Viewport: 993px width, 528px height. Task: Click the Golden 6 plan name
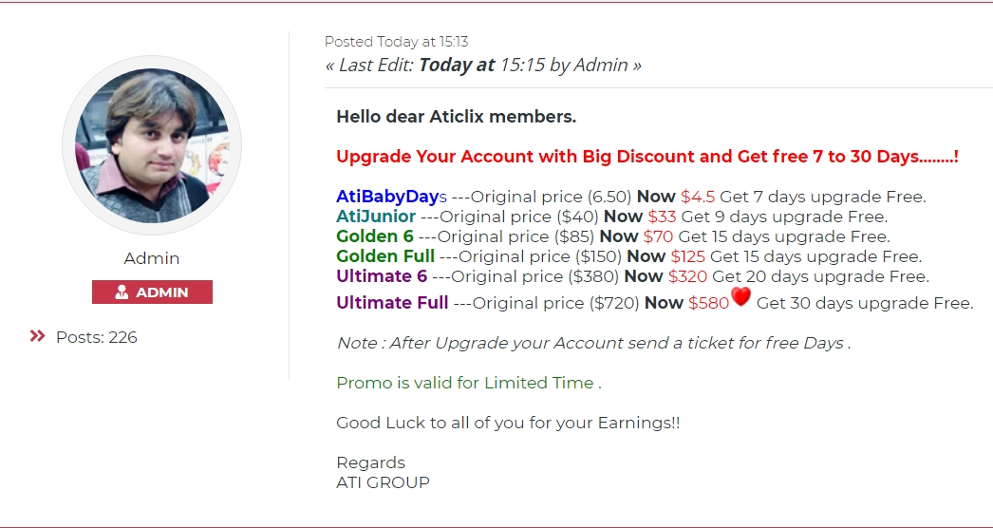tap(375, 236)
